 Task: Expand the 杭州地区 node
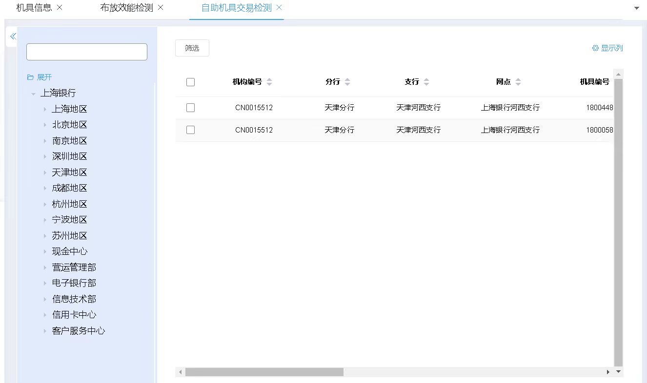[45, 204]
